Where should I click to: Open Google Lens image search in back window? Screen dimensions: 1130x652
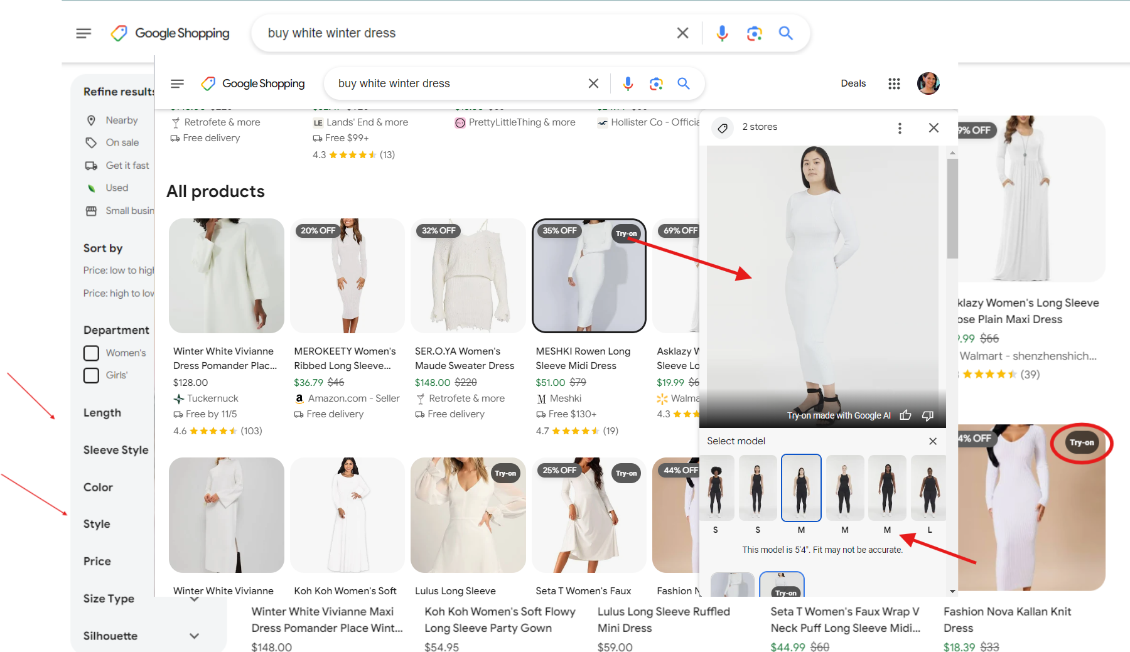coord(754,33)
